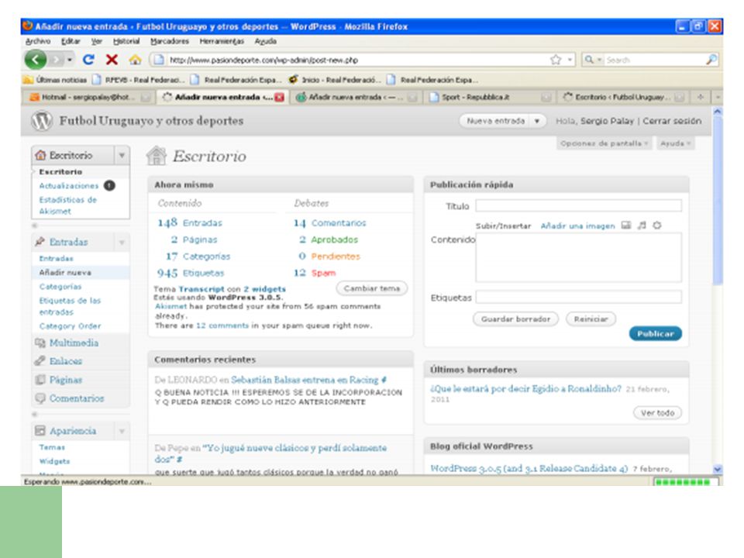
Task: Click the Entradas pushpin icon in the sidebar
Action: (40, 242)
